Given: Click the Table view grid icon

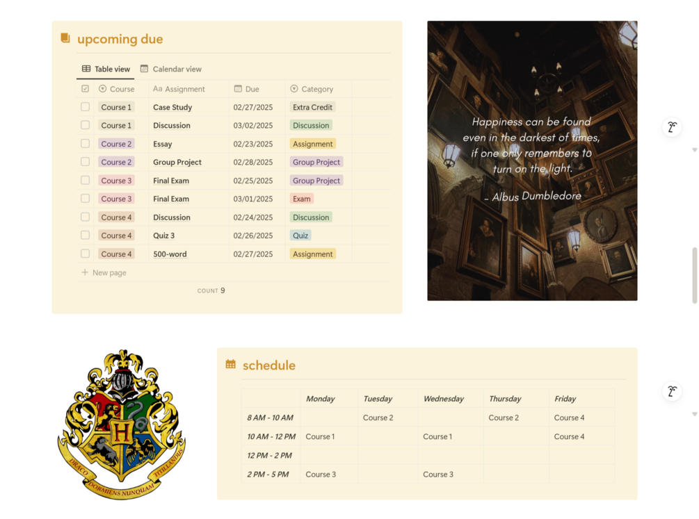Looking at the screenshot, I should tap(86, 69).
